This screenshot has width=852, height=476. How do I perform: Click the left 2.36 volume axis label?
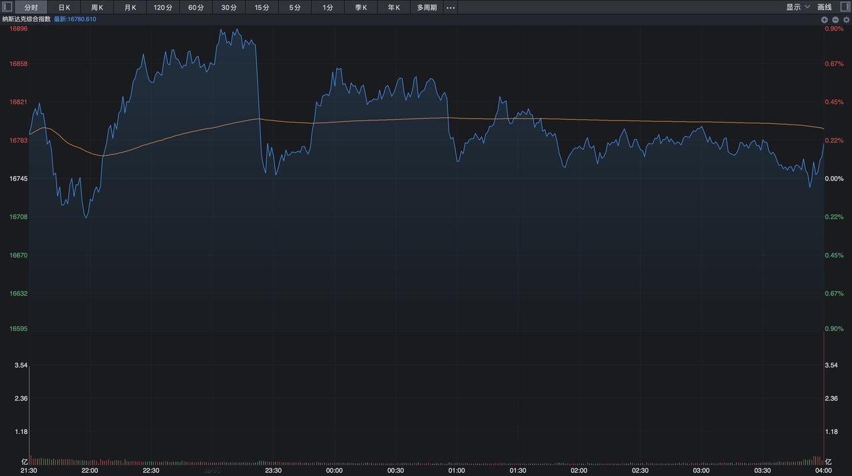tap(21, 399)
